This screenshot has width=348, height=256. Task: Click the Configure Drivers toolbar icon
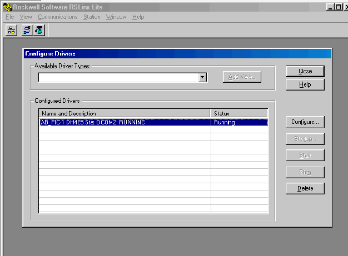pyautogui.click(x=27, y=30)
